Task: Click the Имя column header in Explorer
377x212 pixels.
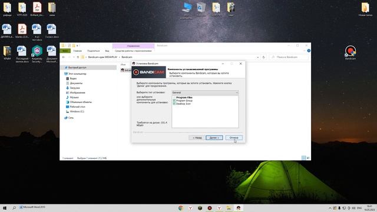Action: point(123,65)
